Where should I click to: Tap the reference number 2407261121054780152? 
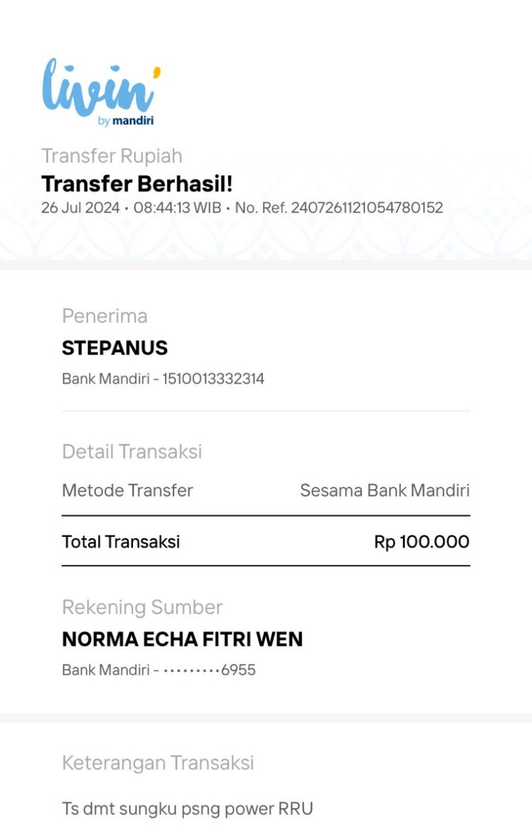point(367,208)
